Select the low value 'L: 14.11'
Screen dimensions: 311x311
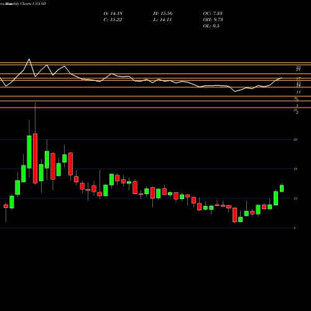coord(162,20)
